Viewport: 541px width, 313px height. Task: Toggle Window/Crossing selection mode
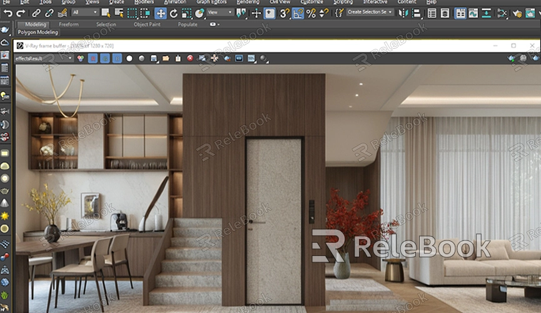[145, 14]
